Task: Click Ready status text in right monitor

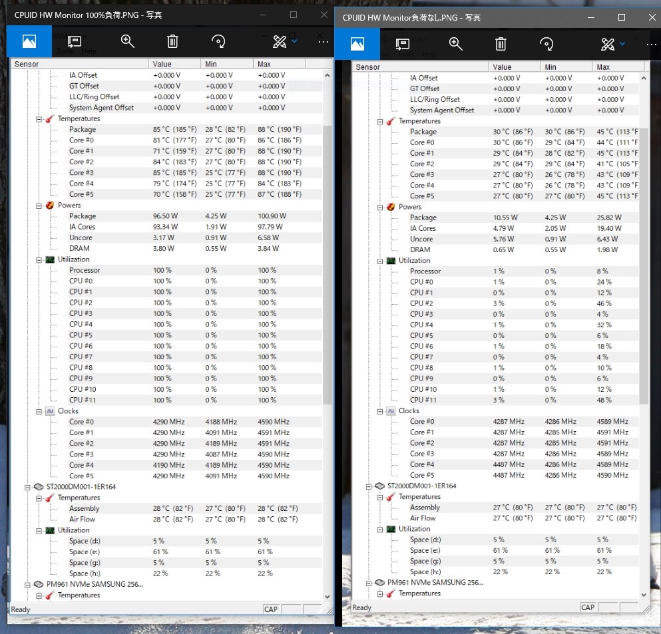Action: pos(361,607)
